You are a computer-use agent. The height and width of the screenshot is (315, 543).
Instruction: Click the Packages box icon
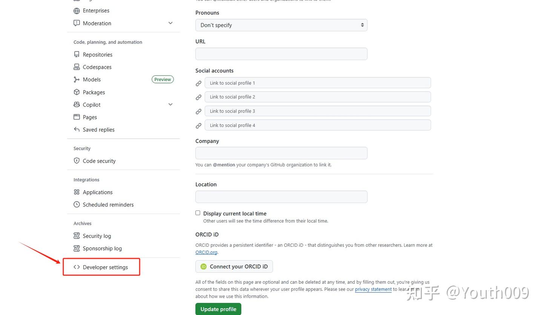coord(77,92)
